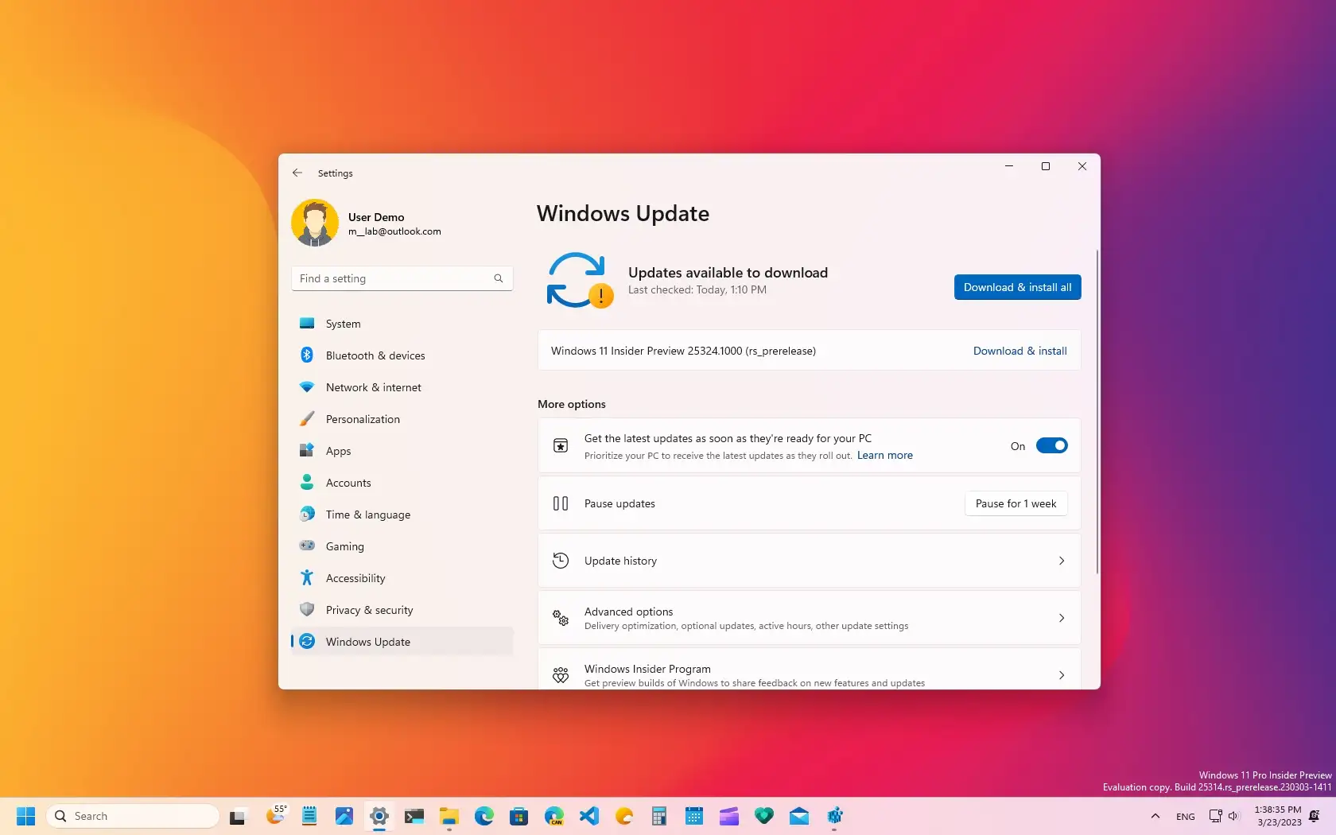The height and width of the screenshot is (835, 1336).
Task: Open Network & internet settings
Action: pos(402,387)
